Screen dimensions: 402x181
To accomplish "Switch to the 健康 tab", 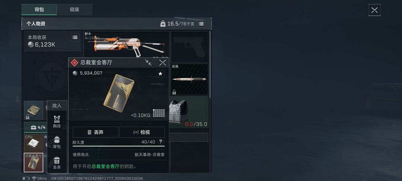I will click(74, 10).
